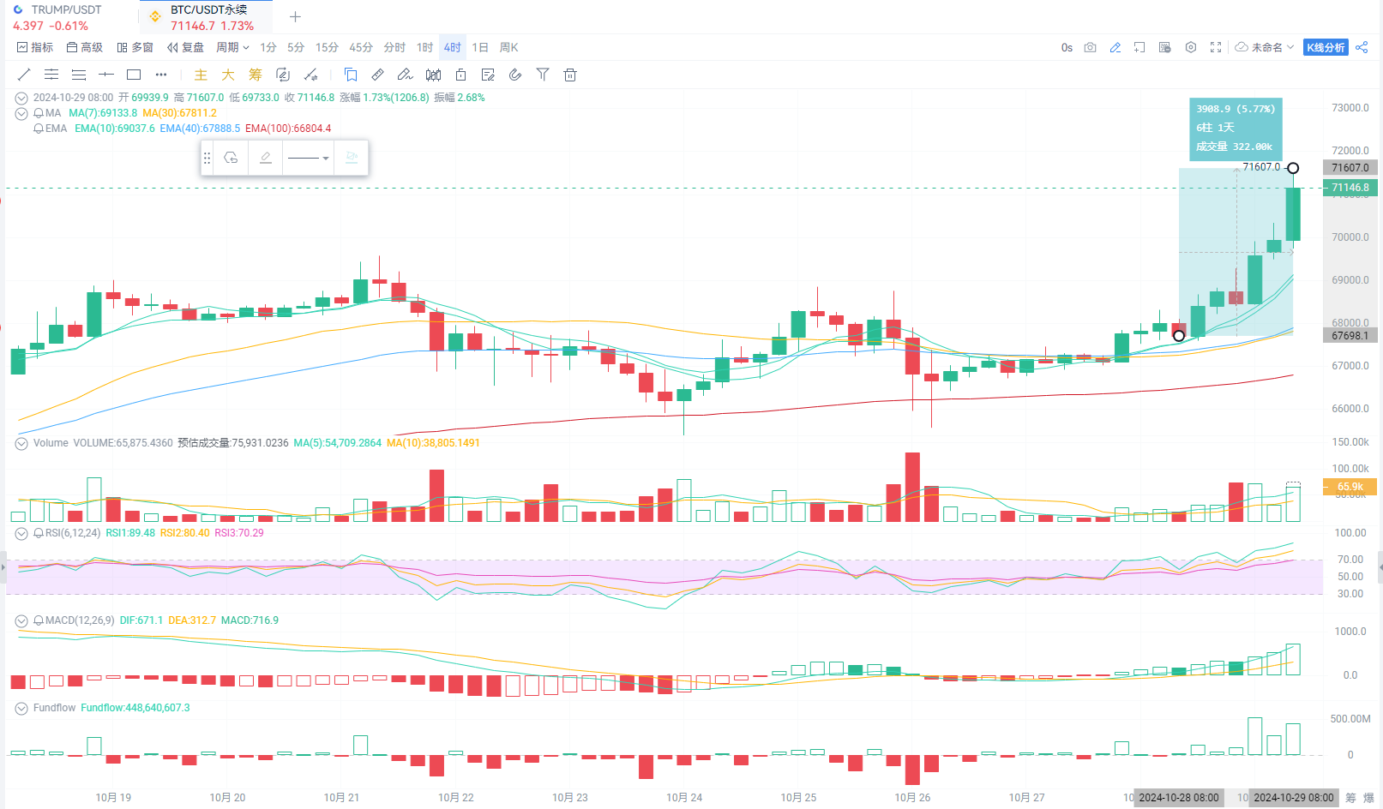The height and width of the screenshot is (809, 1383).
Task: Select the parallel channel drawing tool
Action: coord(51,75)
